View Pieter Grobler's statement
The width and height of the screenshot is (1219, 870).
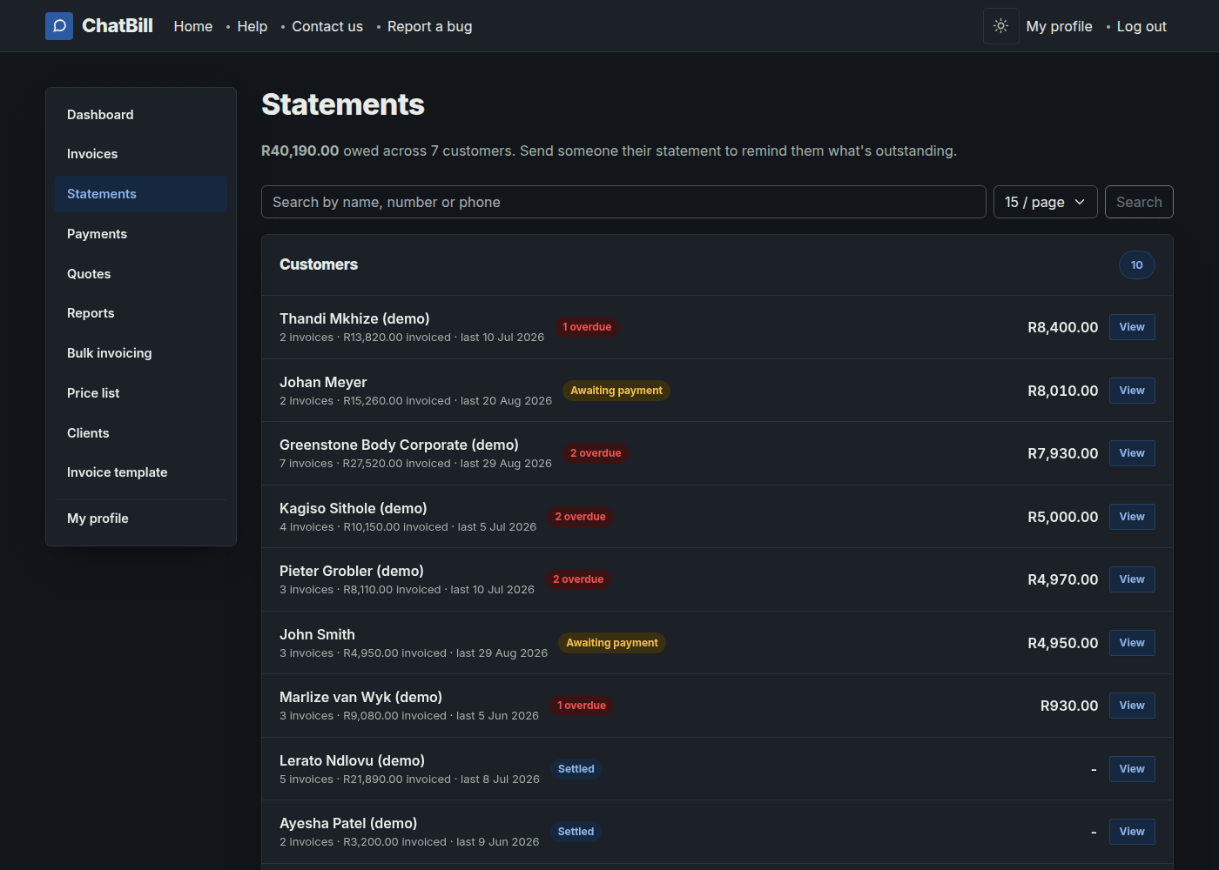[x=1132, y=579]
